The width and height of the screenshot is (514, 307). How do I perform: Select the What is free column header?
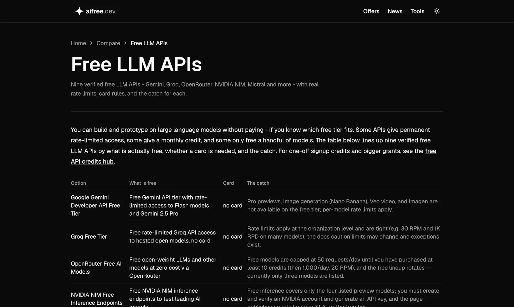143,183
